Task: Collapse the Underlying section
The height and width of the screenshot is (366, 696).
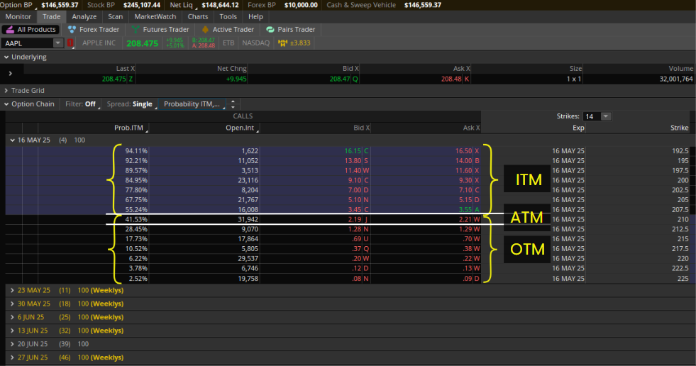Action: tap(6, 57)
